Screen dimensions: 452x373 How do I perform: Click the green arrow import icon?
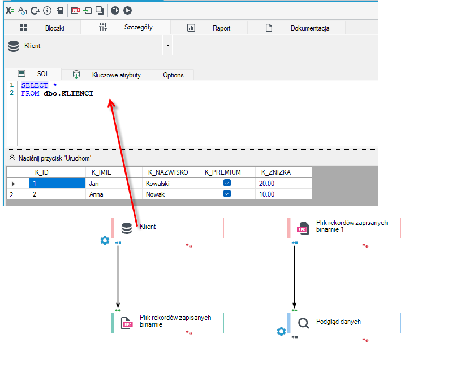[87, 11]
